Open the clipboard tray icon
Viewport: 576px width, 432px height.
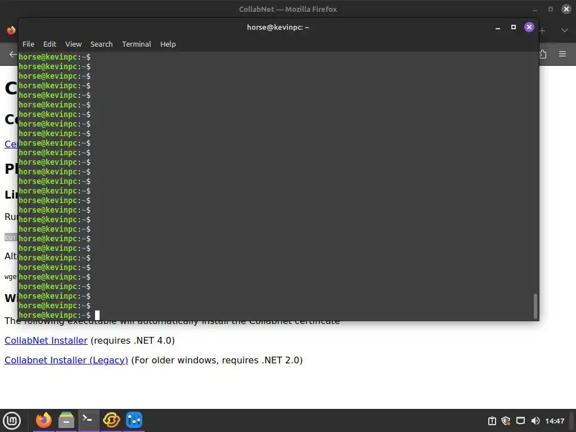click(x=492, y=421)
